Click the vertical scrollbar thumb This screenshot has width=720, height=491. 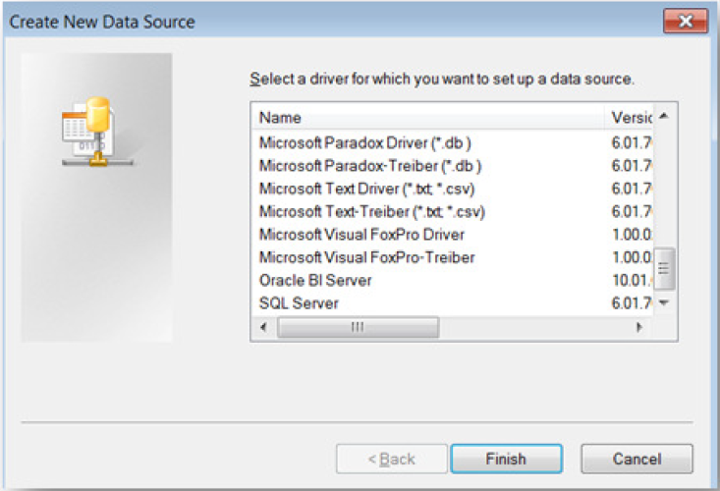(663, 265)
